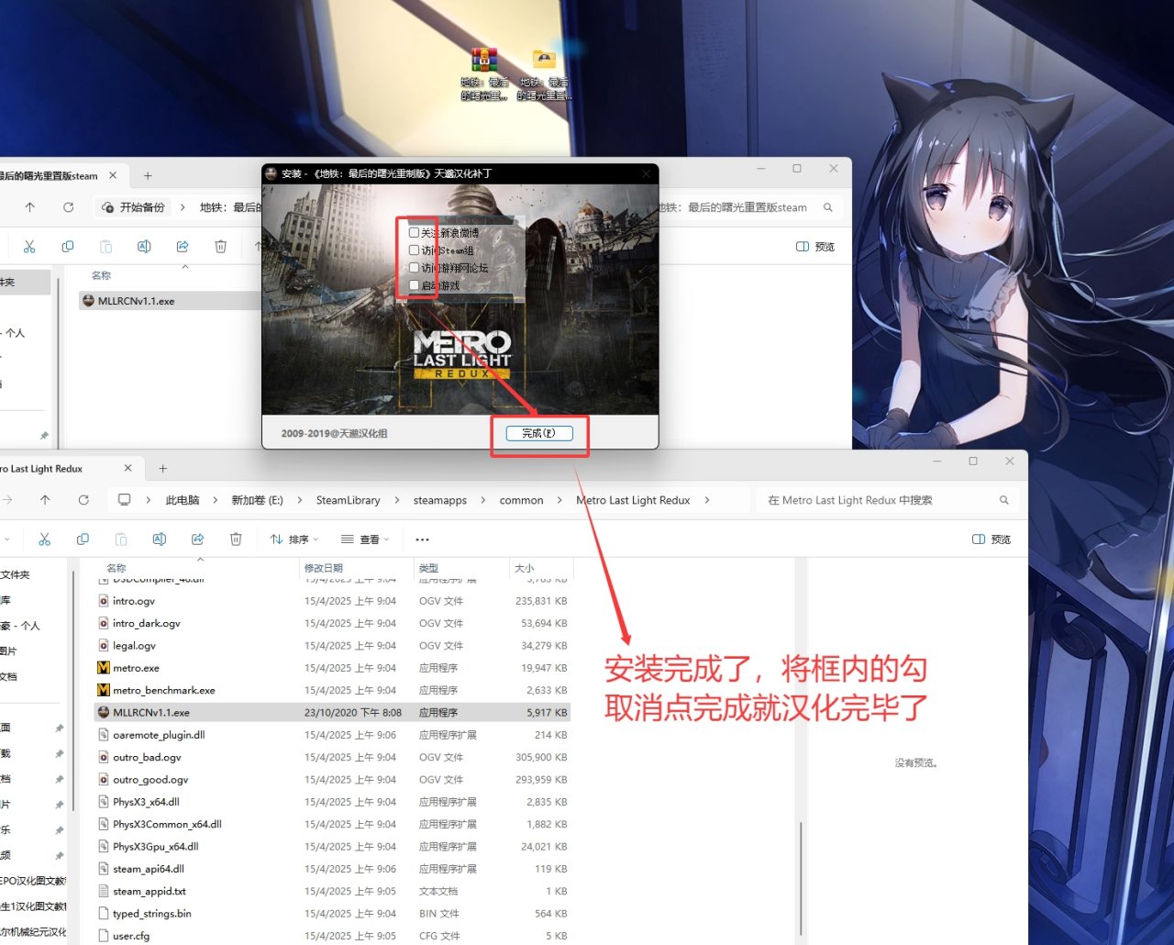
Task: Click Delete trash icon in Metro Last Light Redux window
Action: coord(236,539)
